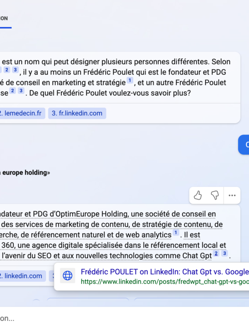
Task: Click the 'europe holding»' search query text
Action: click(26, 172)
